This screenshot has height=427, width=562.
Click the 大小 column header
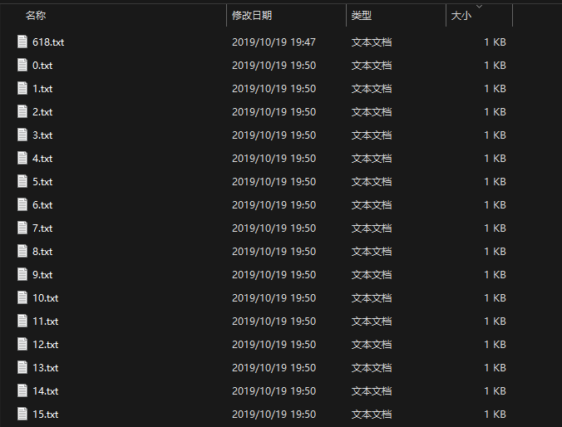[461, 16]
